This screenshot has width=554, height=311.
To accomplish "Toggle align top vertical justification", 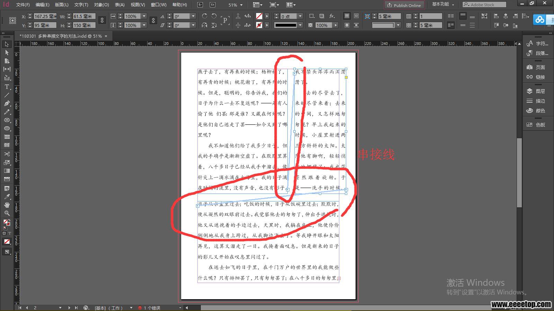I will tap(463, 16).
